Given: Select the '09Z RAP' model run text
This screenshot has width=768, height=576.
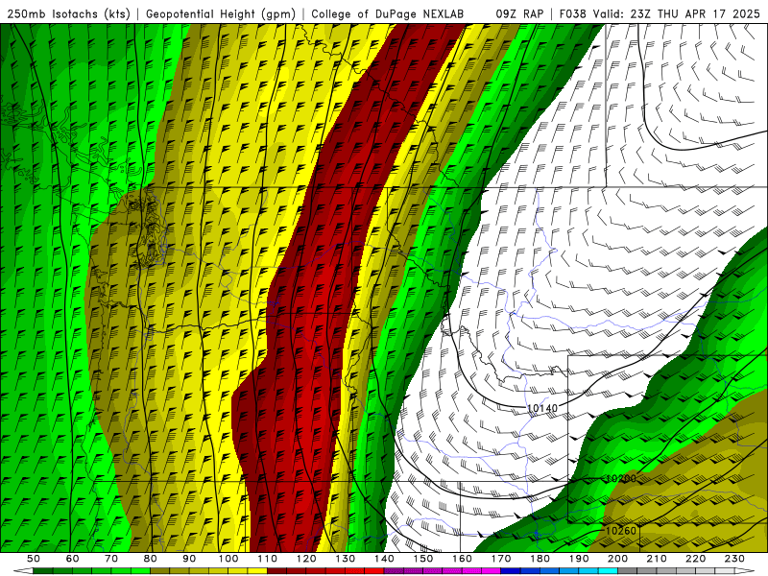Looking at the screenshot, I should coord(519,13).
